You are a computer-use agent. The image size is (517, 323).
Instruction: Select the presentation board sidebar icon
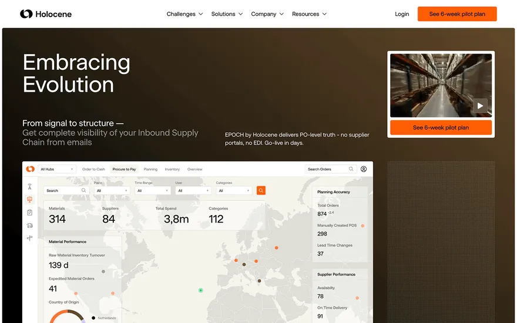click(x=30, y=200)
